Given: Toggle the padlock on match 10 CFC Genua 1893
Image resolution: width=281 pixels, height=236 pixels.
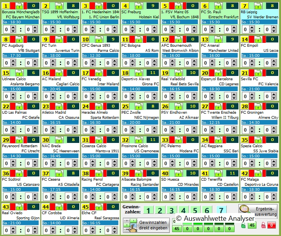Looking at the screenshot, I should point(99,39).
